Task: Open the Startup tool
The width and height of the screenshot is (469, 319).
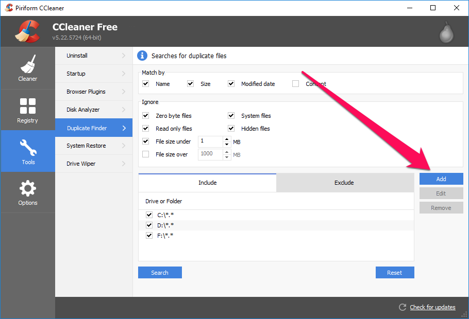Action: coord(94,74)
